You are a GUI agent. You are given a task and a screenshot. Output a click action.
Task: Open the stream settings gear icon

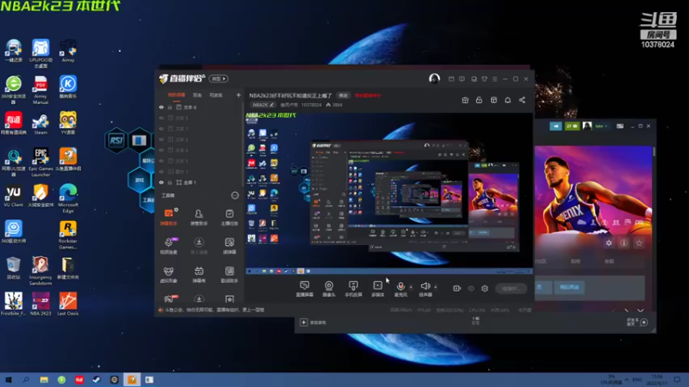[485, 288]
